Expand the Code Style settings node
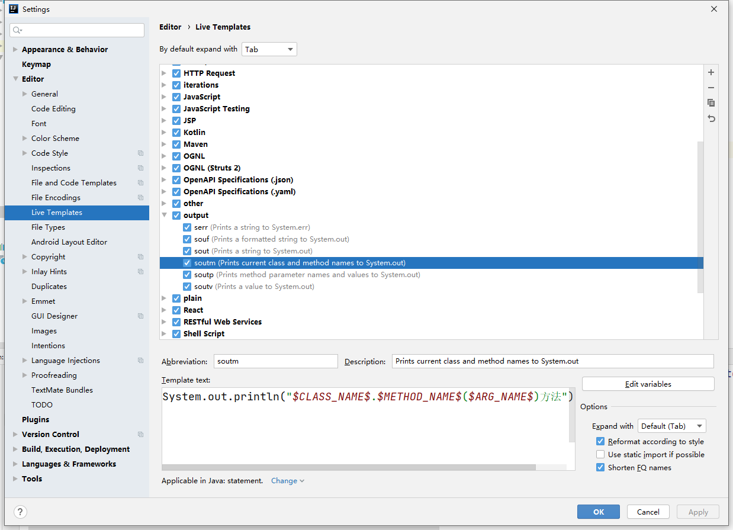733x530 pixels. pos(25,153)
